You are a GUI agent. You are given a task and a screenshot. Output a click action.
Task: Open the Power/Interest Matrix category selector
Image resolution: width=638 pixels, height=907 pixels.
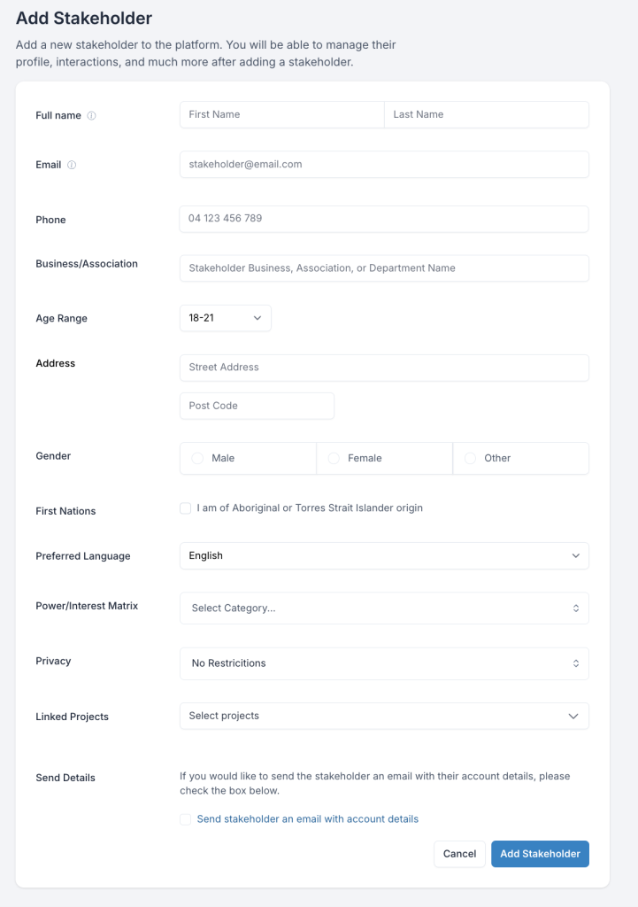coord(384,609)
